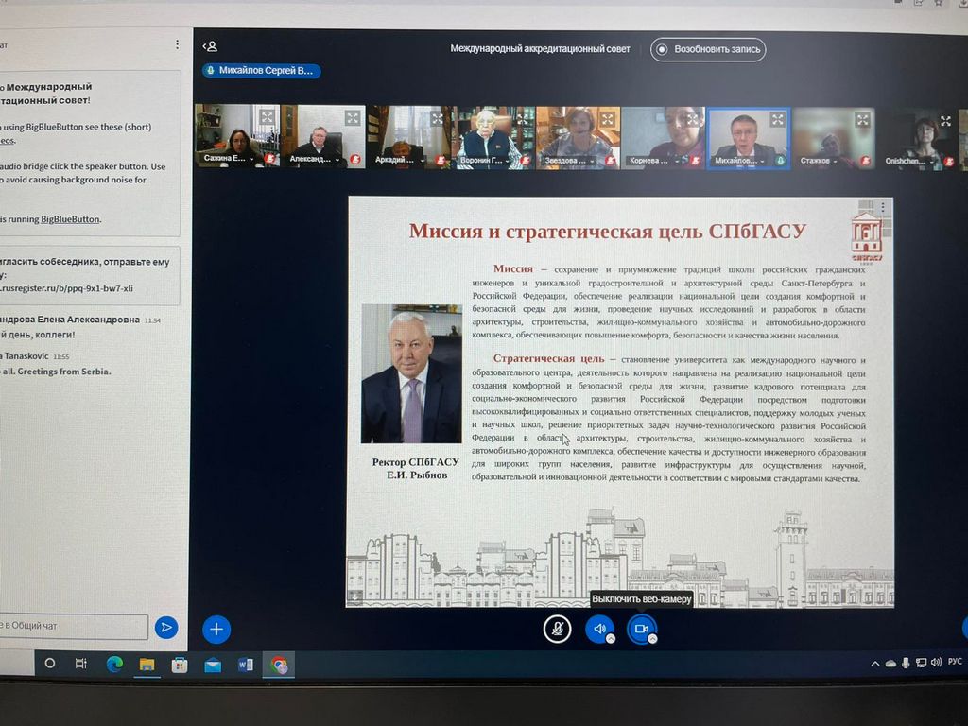Click the Возобновить запись button
The height and width of the screenshot is (726, 968).
(x=708, y=49)
